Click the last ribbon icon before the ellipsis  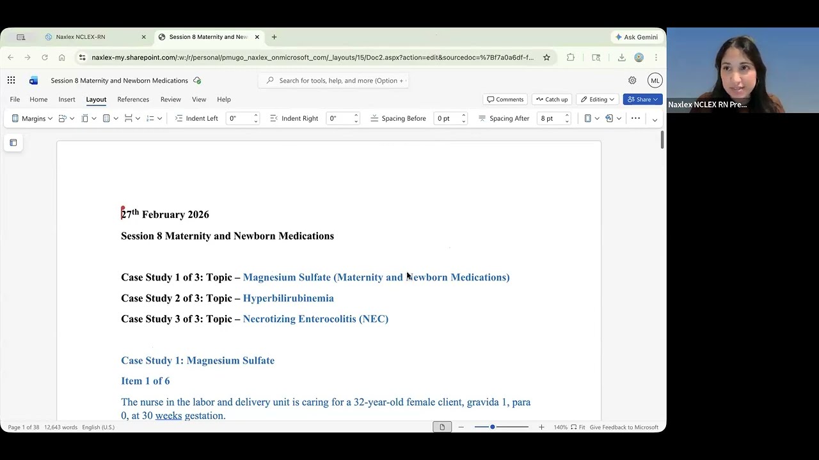pyautogui.click(x=609, y=118)
